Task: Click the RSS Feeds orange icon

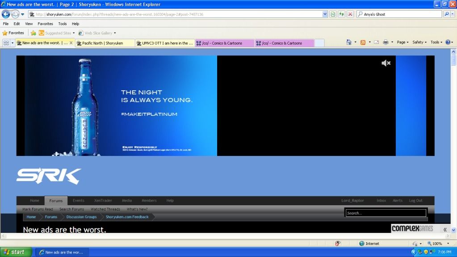Action: pyautogui.click(x=363, y=42)
